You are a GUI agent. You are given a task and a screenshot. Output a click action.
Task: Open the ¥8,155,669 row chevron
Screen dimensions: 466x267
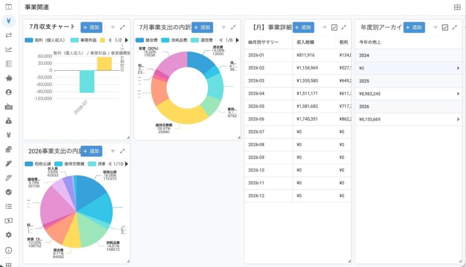pos(458,119)
